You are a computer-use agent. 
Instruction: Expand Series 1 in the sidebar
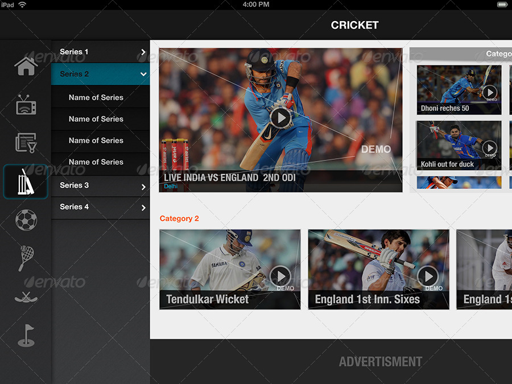click(x=100, y=52)
